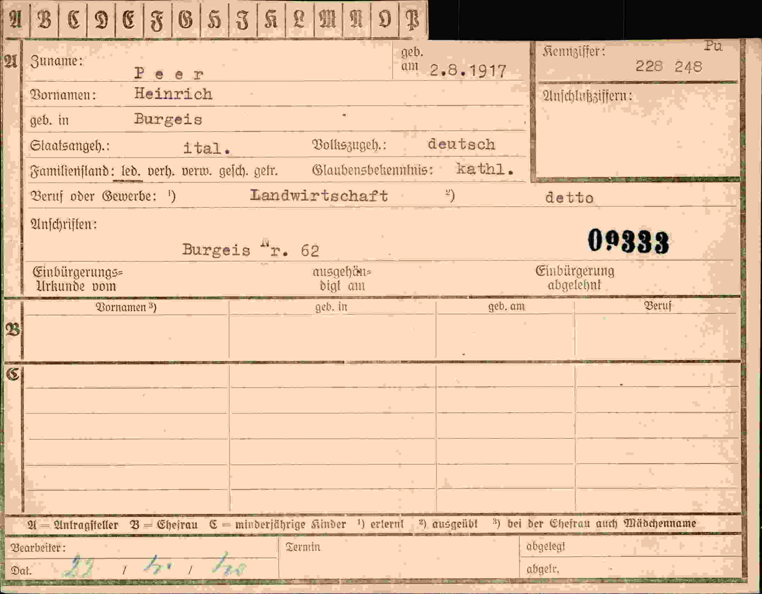Click the 'Volkszugeh.:' label
The height and width of the screenshot is (594, 762).
(349, 145)
